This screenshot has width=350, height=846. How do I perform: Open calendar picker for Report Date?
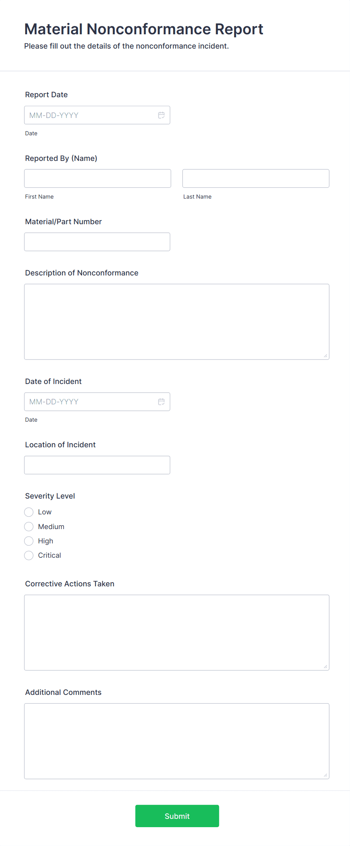161,115
